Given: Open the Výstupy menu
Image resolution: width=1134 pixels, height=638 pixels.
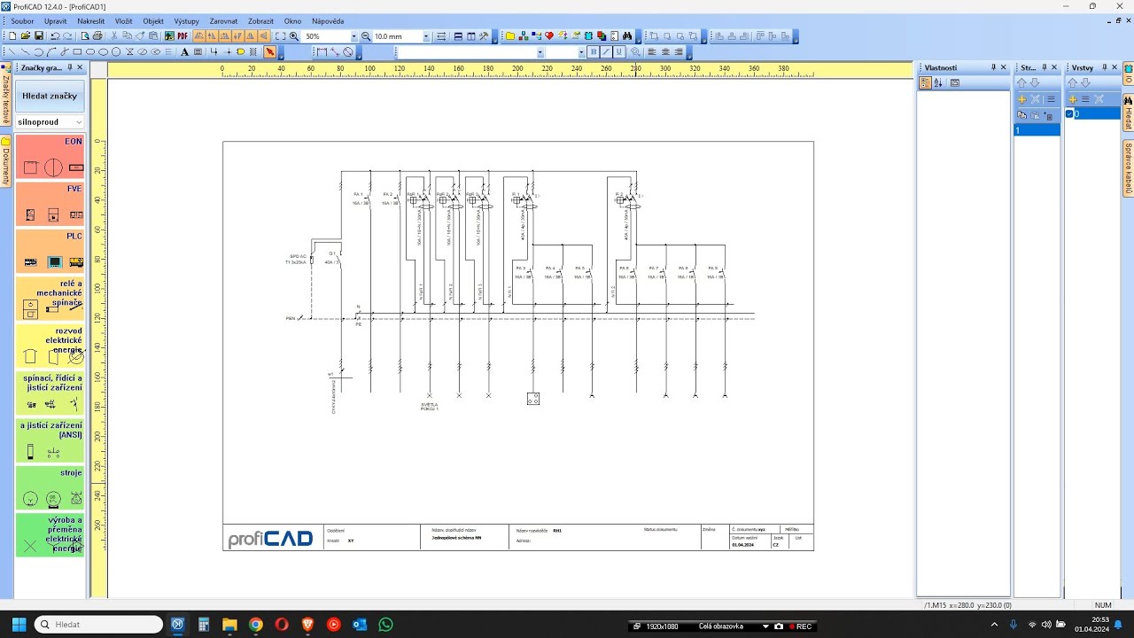Looking at the screenshot, I should pyautogui.click(x=186, y=20).
